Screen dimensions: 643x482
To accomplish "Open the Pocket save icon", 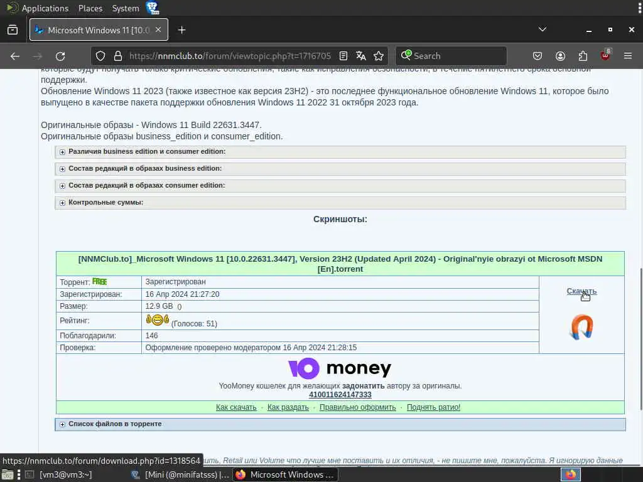I will coord(538,56).
